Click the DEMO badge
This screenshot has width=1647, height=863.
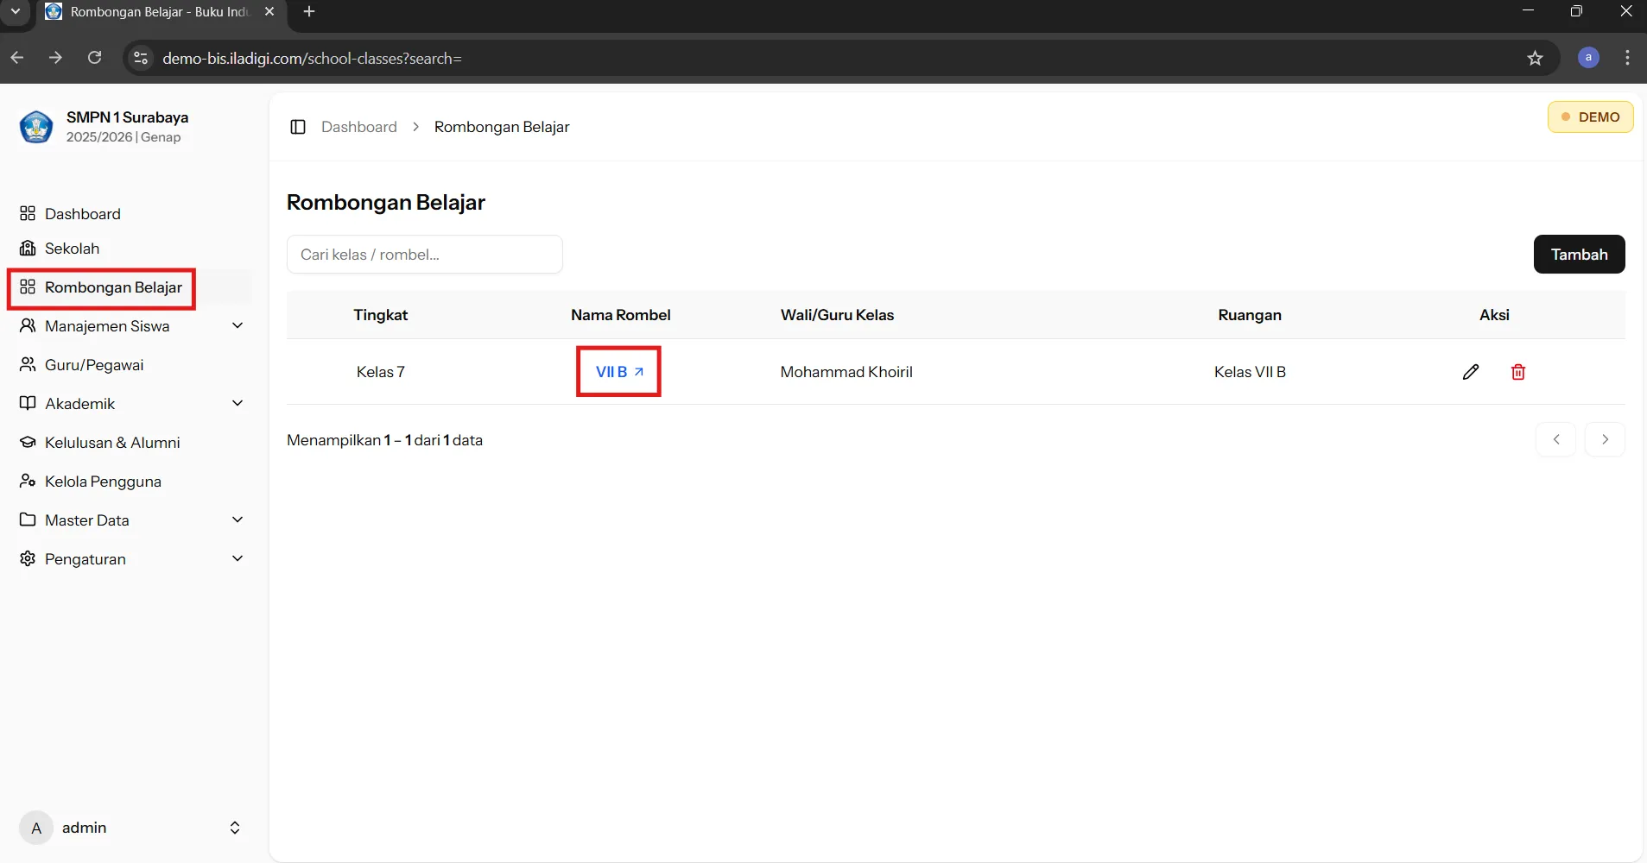coord(1590,117)
